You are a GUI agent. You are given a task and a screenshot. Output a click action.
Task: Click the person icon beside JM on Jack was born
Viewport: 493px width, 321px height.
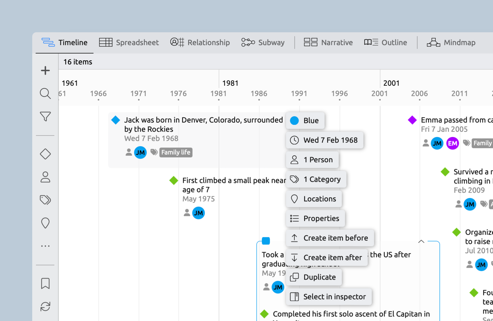point(129,152)
